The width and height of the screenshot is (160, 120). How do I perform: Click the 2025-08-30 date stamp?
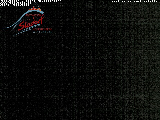[x=122, y=1]
